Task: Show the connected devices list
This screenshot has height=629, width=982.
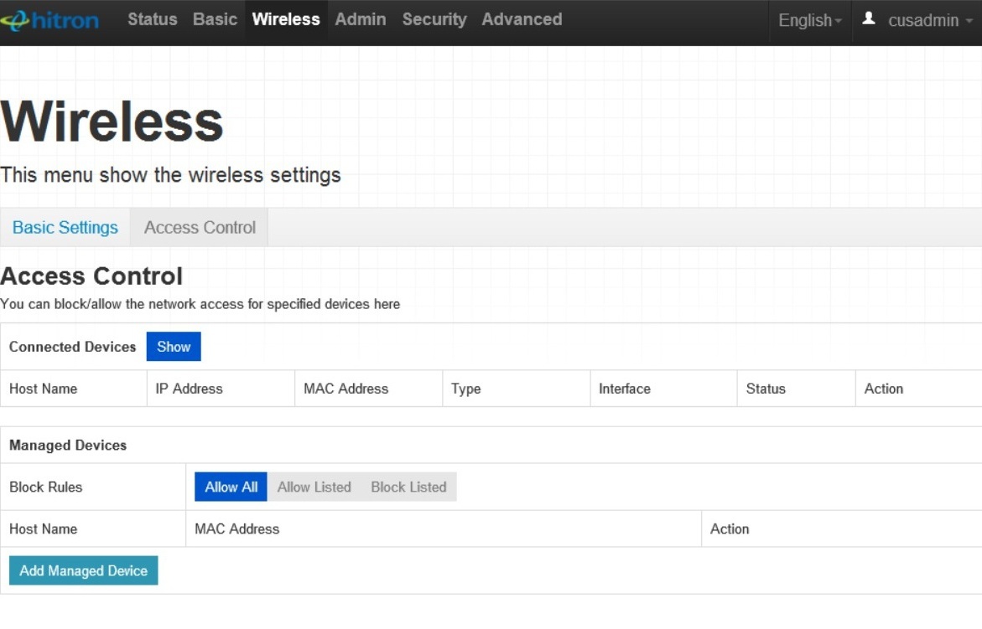Action: coord(174,346)
